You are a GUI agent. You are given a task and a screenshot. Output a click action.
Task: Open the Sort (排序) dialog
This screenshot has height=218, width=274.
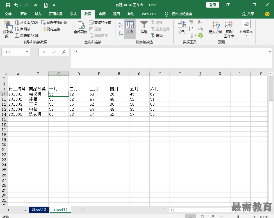[x=130, y=29]
